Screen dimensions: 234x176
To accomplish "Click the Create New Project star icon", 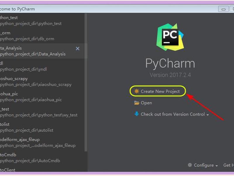I will coord(136,91).
